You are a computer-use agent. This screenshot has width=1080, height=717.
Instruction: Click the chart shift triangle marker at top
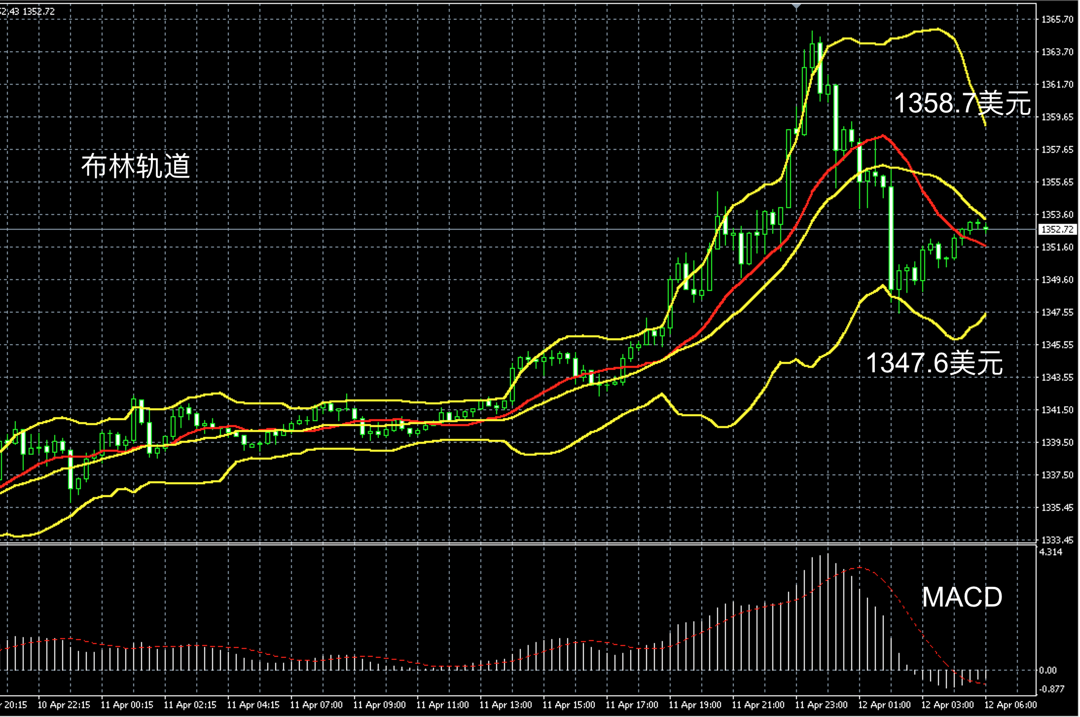(796, 6)
